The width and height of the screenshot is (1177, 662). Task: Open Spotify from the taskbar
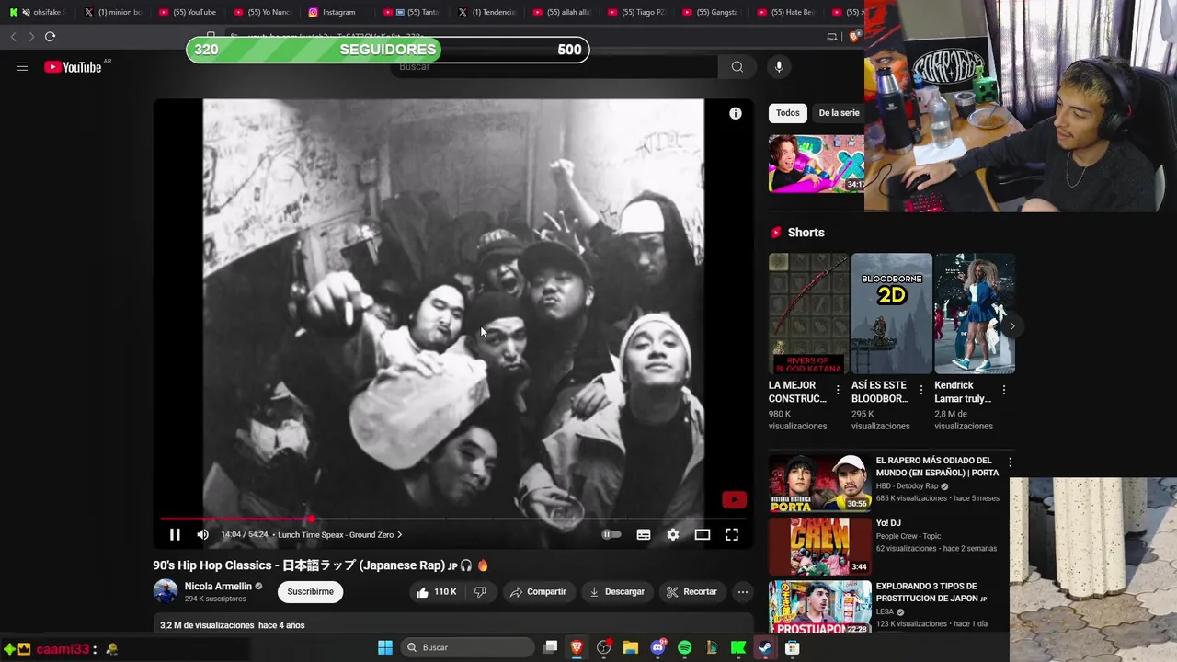(x=684, y=647)
